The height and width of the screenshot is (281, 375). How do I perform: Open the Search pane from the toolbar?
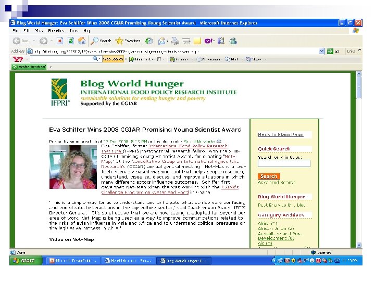(101, 41)
